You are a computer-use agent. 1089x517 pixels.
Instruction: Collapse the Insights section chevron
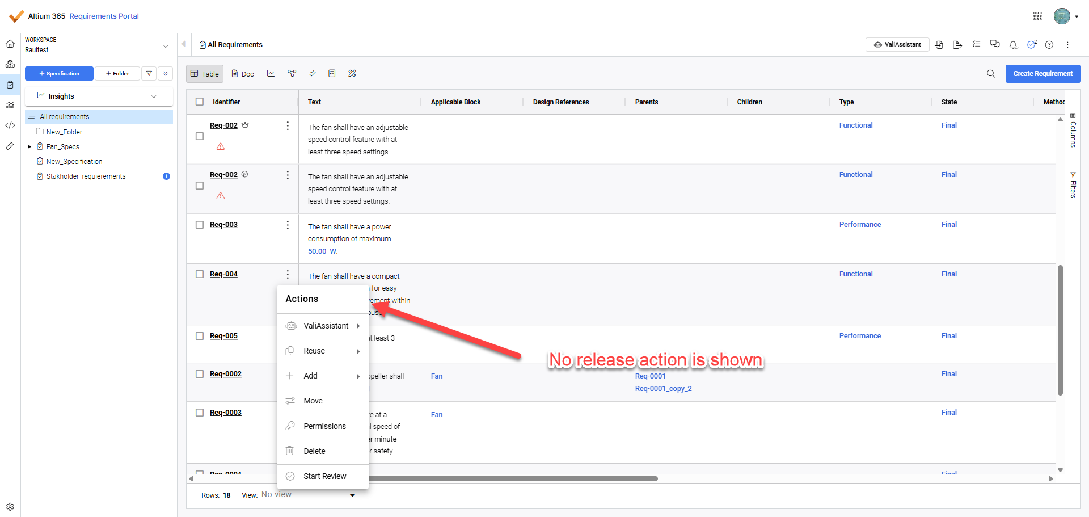coord(154,96)
